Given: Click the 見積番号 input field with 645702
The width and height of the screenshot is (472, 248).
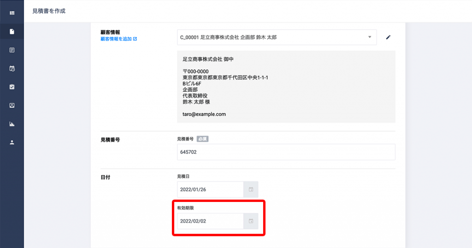Looking at the screenshot, I should coord(286,152).
